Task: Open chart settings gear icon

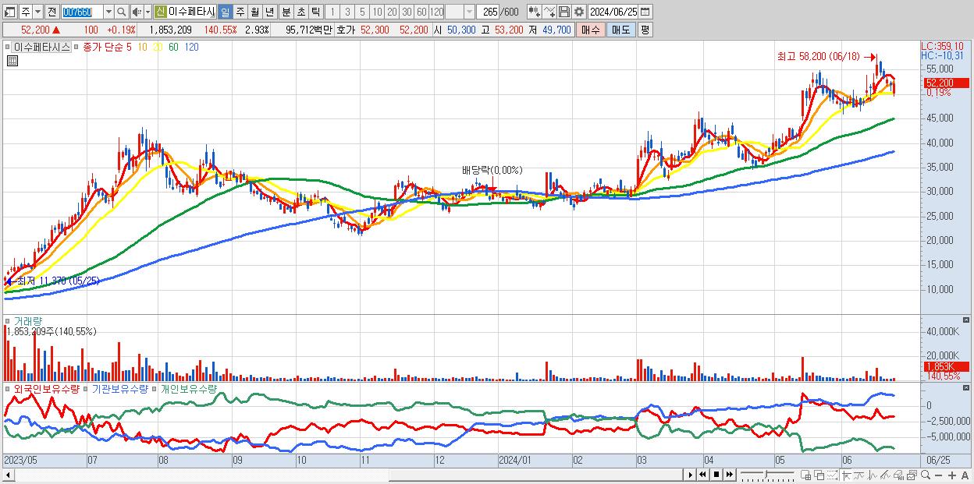Action: tap(579, 12)
